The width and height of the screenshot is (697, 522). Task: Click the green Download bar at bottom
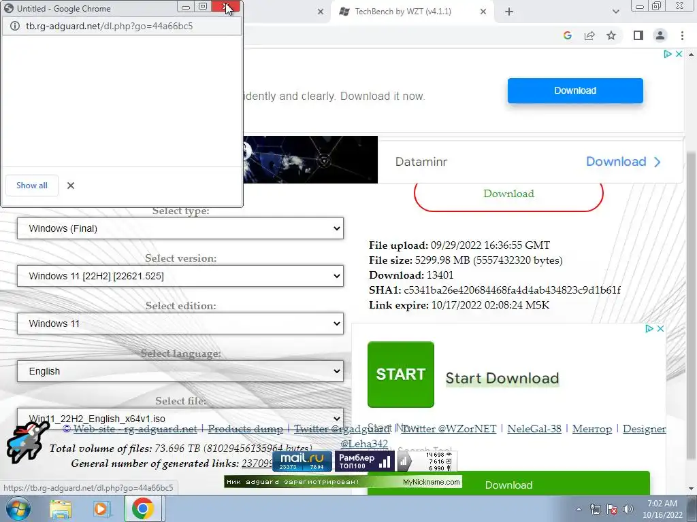click(x=508, y=484)
